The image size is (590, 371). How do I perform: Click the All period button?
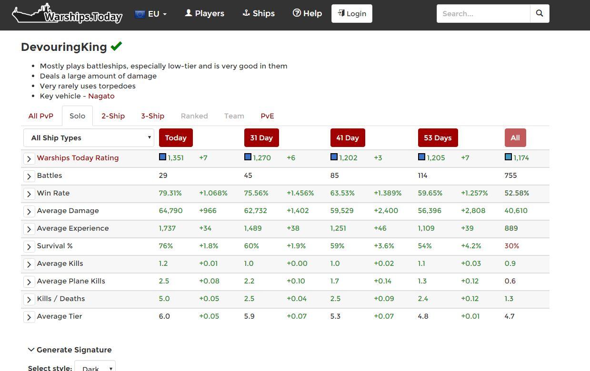point(515,137)
